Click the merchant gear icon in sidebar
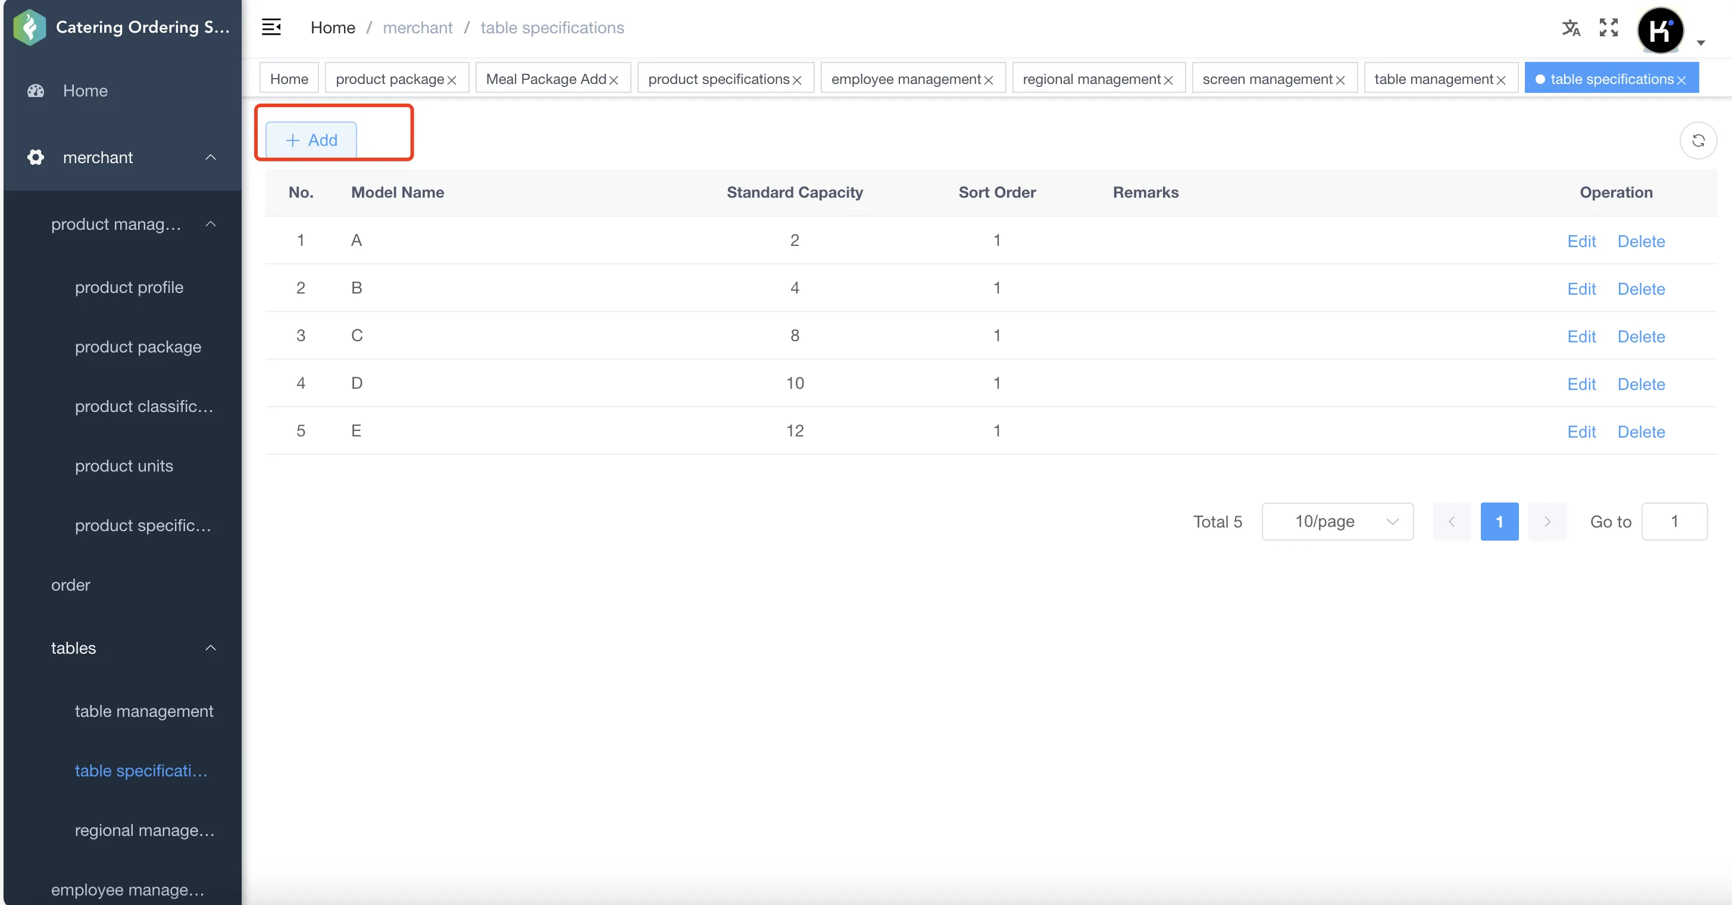This screenshot has height=905, width=1732. coord(36,157)
